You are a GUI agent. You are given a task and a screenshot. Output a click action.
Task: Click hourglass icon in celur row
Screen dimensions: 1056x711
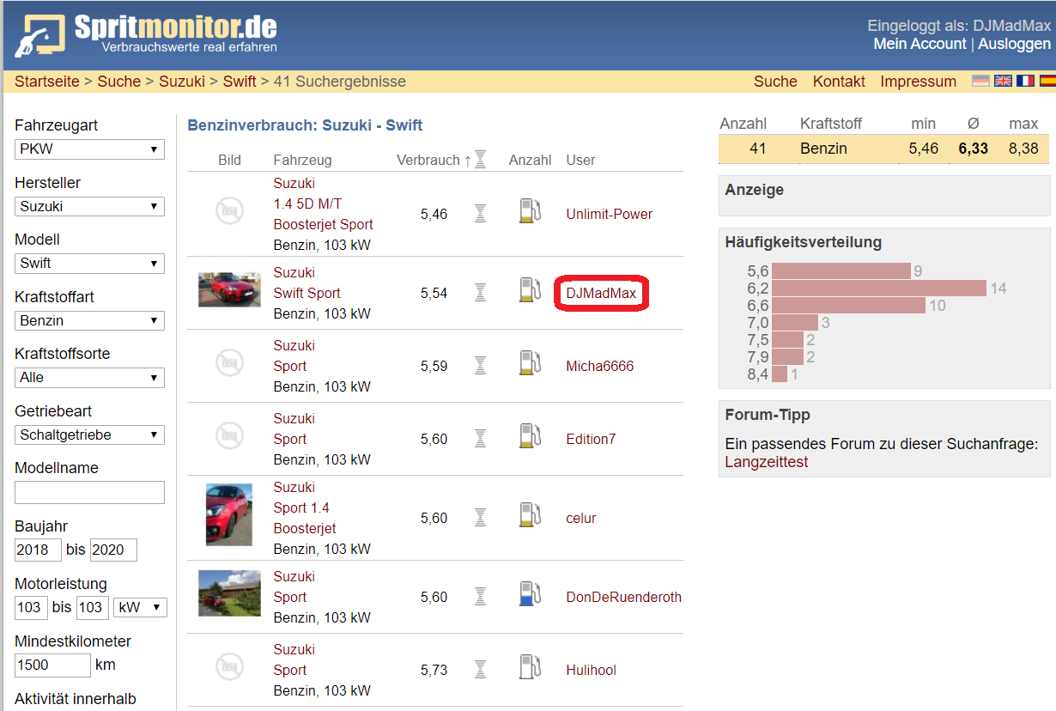point(481,518)
